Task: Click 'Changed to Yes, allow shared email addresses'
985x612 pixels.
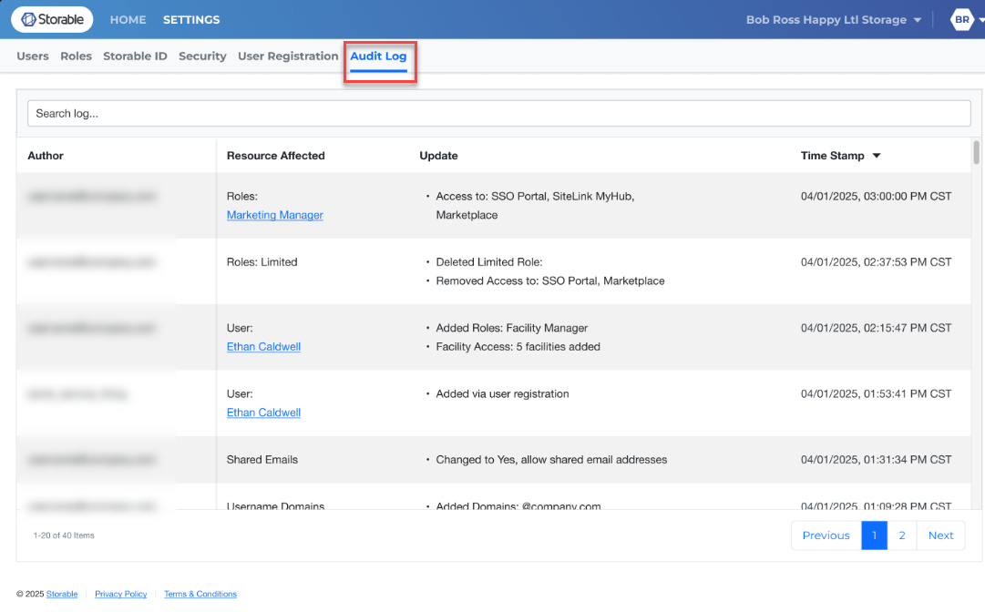Action: click(x=551, y=460)
